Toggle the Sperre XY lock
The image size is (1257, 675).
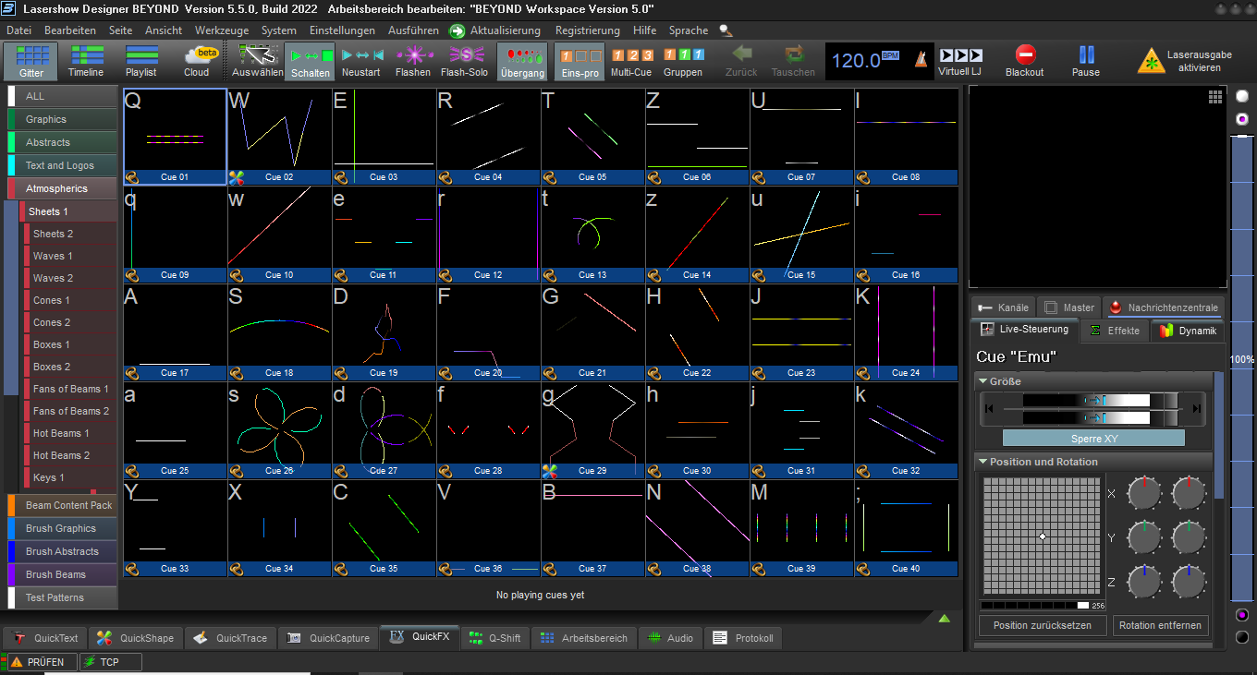click(1093, 439)
